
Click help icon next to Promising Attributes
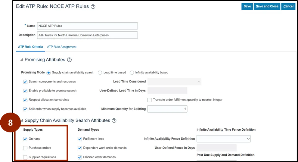pyautogui.click(x=70, y=60)
